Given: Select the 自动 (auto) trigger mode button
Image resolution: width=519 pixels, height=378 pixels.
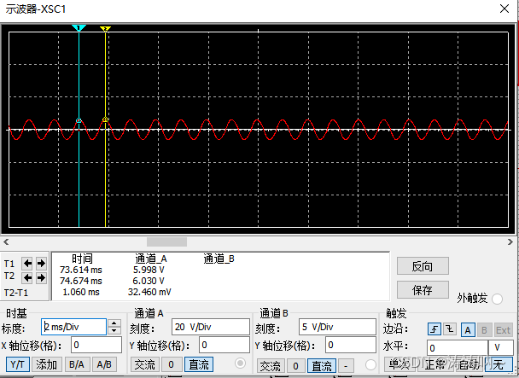Looking at the screenshot, I should pyautogui.click(x=469, y=364).
